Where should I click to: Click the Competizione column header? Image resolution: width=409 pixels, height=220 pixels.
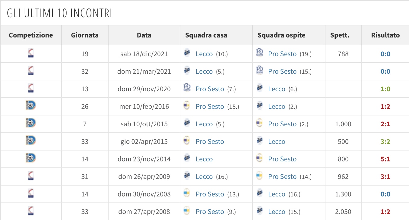[31, 35]
